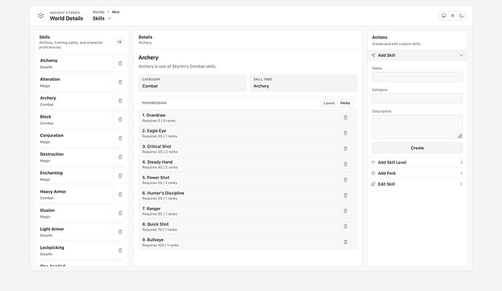Click the skills count badge
The image size is (502, 291).
[x=119, y=42]
